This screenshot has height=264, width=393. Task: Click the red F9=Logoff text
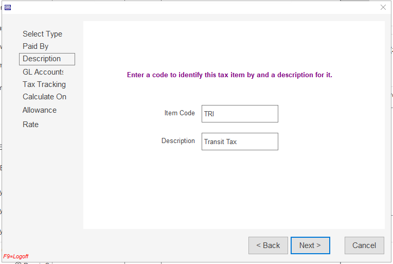[16, 256]
